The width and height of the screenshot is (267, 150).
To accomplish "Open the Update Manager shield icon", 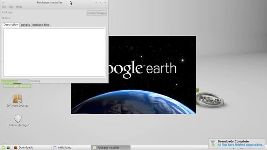I will coord(18,118).
